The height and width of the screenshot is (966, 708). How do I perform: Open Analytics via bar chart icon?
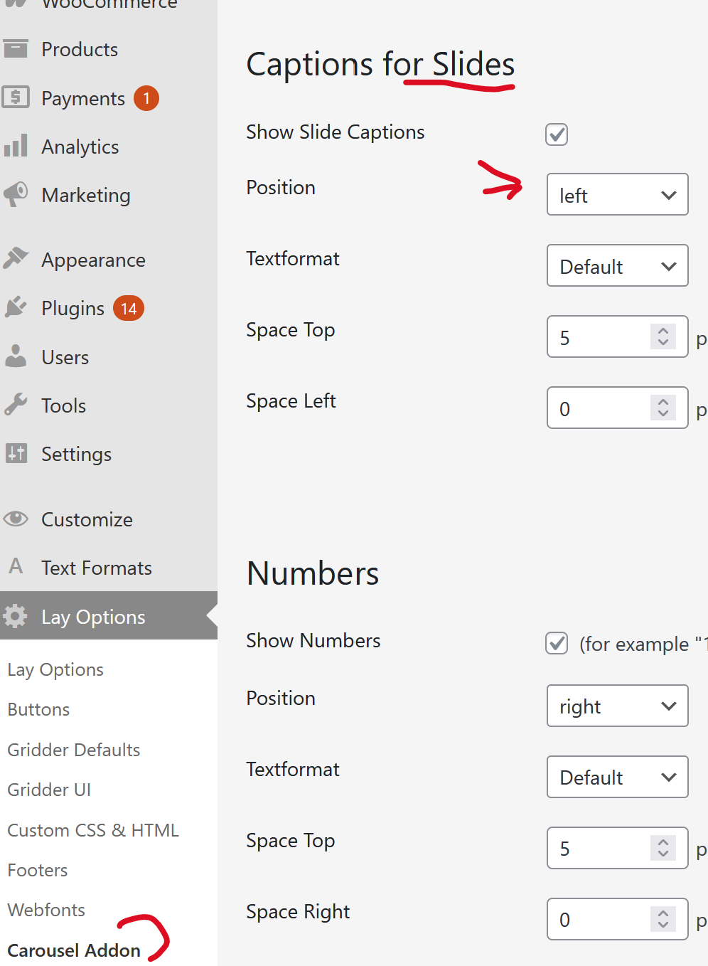click(x=16, y=146)
